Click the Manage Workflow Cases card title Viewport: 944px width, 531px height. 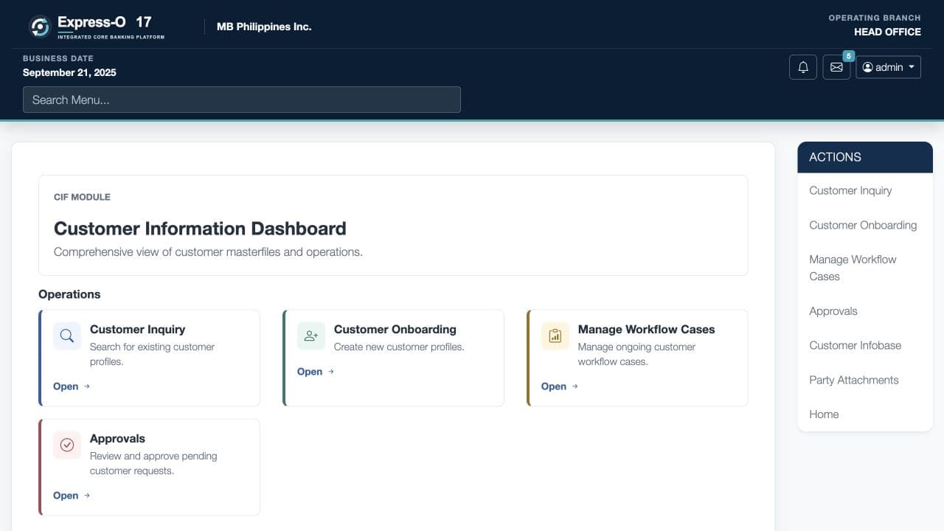click(x=646, y=330)
